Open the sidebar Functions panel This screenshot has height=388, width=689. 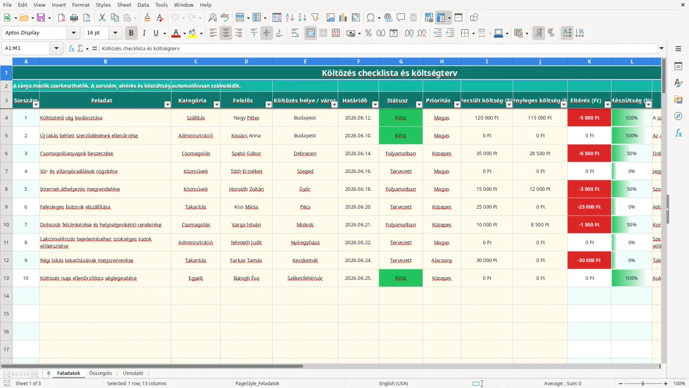(x=678, y=133)
